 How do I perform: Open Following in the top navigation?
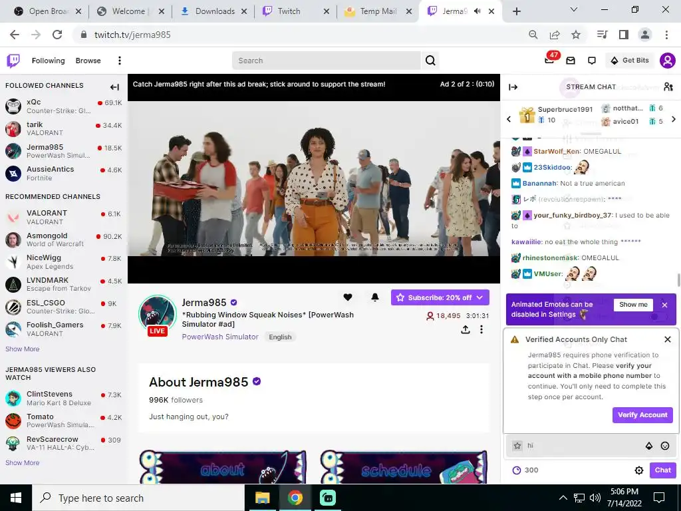[x=48, y=61]
